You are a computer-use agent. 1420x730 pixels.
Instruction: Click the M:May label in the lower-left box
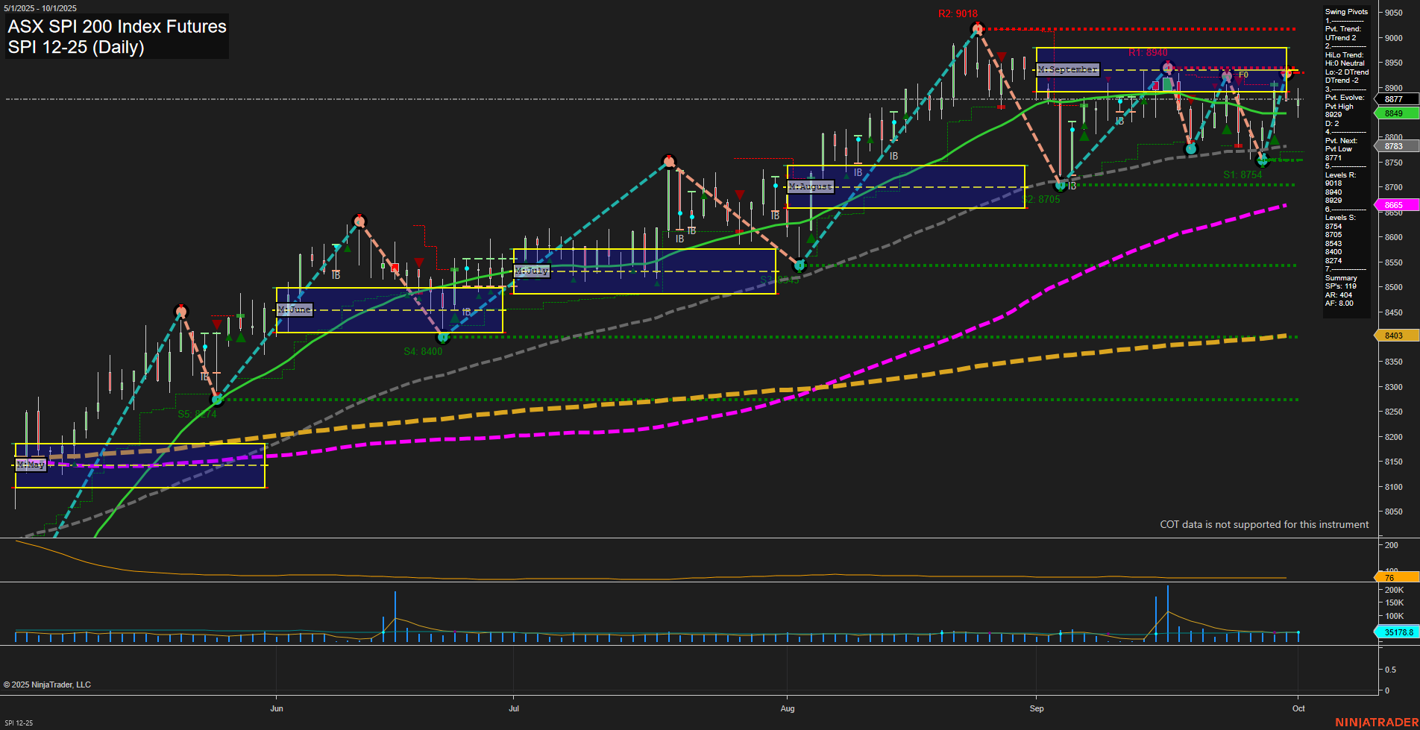pyautogui.click(x=31, y=464)
